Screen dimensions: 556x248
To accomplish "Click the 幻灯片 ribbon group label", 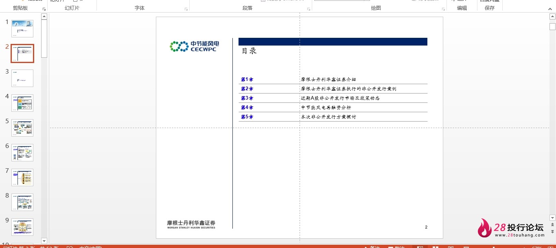I will 72,8.
